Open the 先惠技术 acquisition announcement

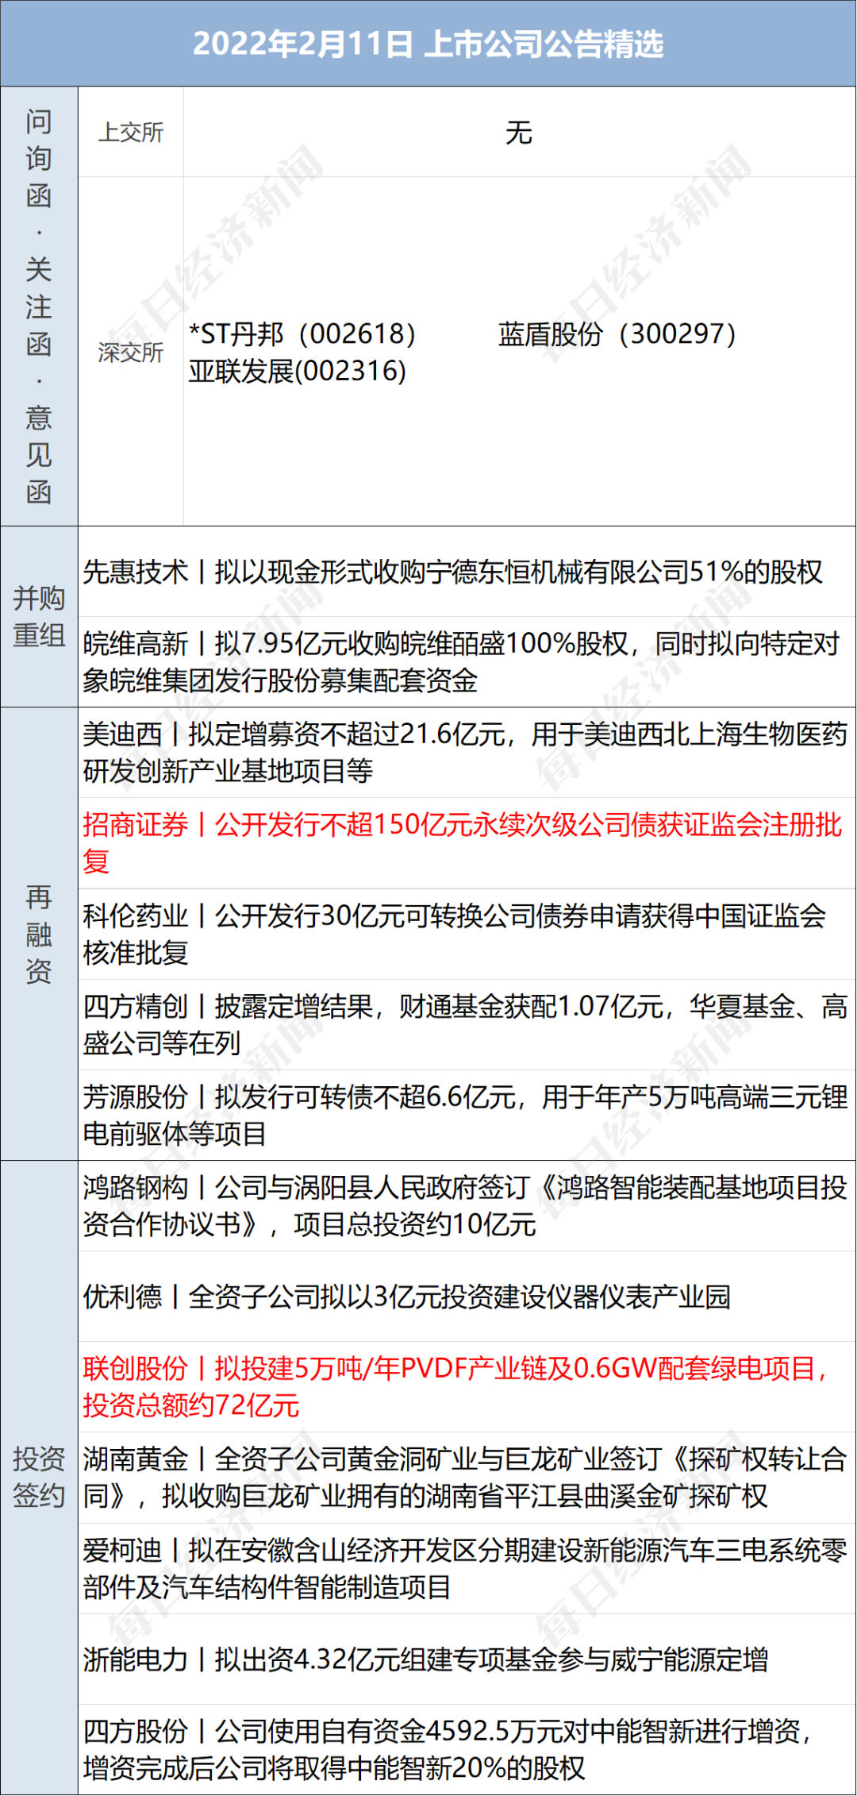pyautogui.click(x=452, y=572)
